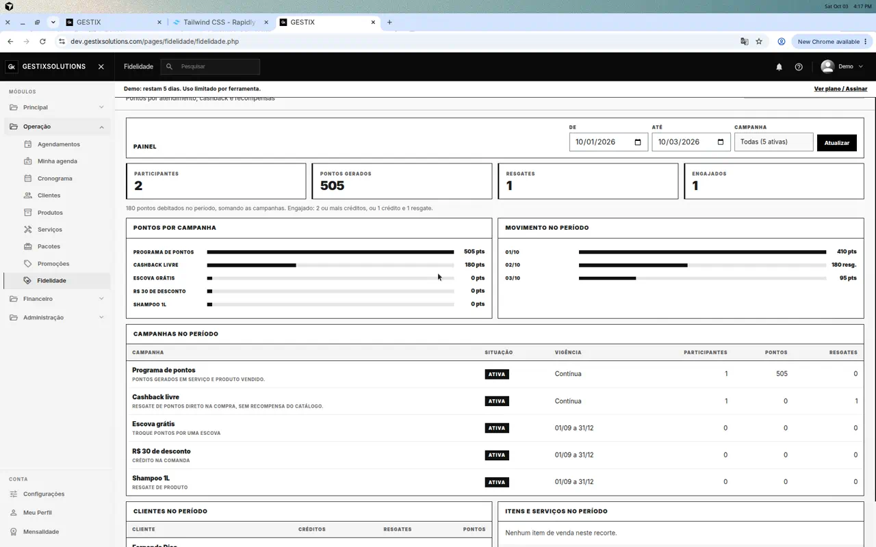Set the Até end date field
Viewport: 876px width, 547px height.
(691, 142)
